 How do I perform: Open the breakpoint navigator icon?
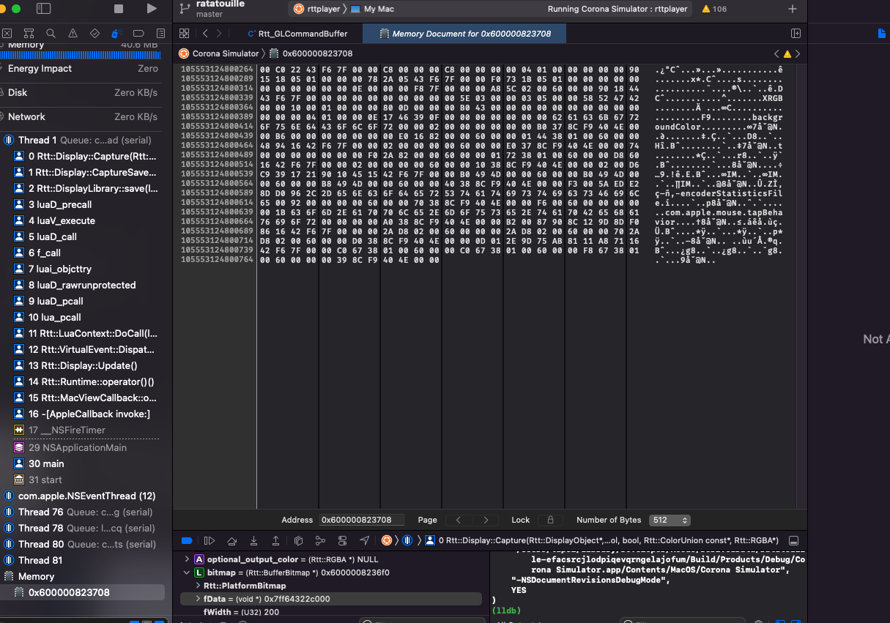tap(138, 34)
